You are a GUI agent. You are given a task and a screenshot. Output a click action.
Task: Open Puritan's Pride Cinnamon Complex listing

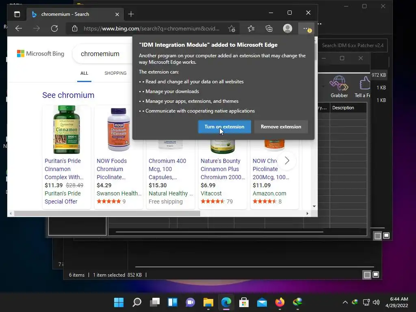64,169
